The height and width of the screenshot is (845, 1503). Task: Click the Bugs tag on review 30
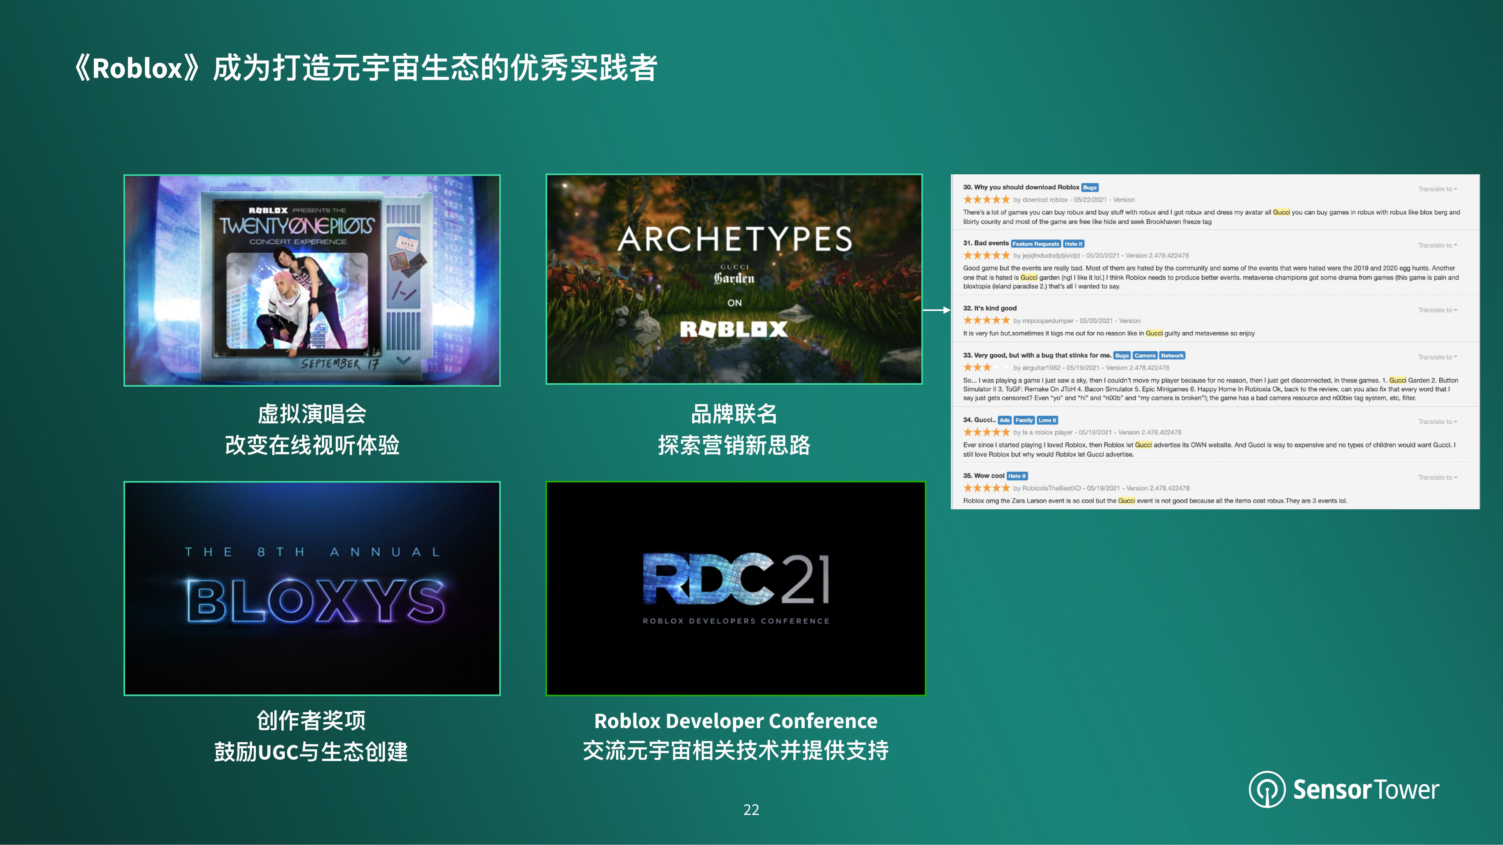(1090, 188)
